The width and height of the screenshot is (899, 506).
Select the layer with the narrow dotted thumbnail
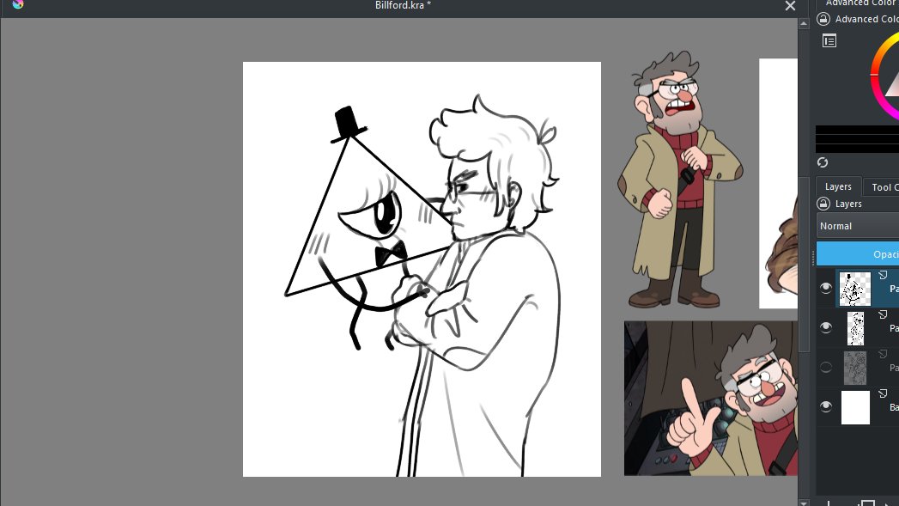click(x=855, y=328)
